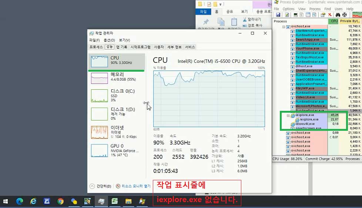Open Options menu in Process Explorer
This screenshot has height=208, width=362.
pyautogui.click(x=289, y=9)
